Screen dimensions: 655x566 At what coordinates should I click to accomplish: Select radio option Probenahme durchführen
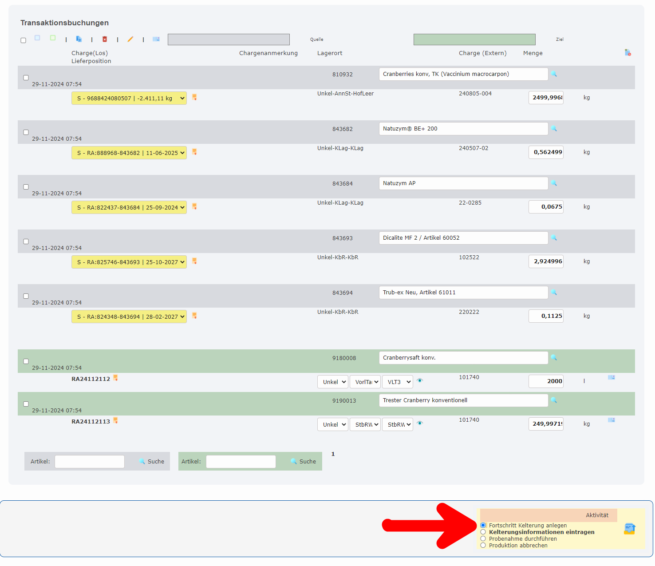483,538
